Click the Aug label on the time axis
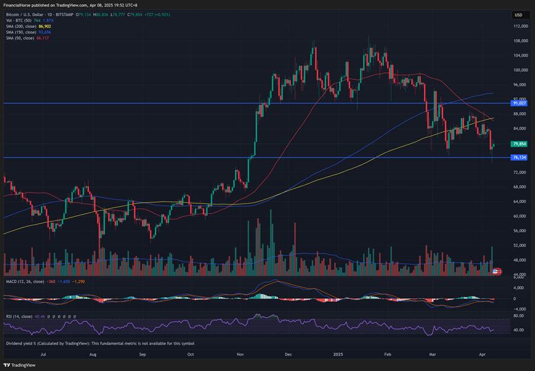Image resolution: width=535 pixels, height=371 pixels. pos(93,354)
